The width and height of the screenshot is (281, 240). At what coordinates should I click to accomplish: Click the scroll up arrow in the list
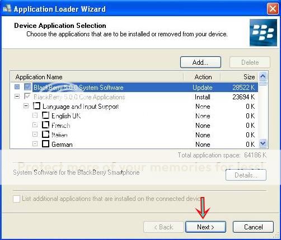click(x=263, y=76)
